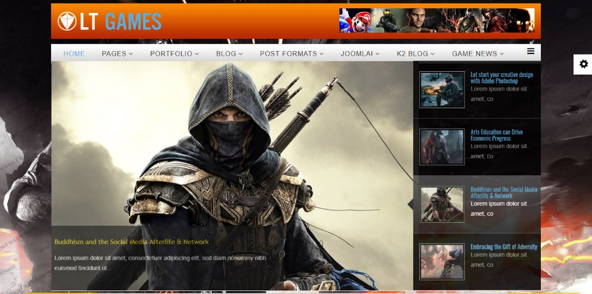Select the Arts Education slide thumbnail
The width and height of the screenshot is (592, 294).
coord(442,146)
